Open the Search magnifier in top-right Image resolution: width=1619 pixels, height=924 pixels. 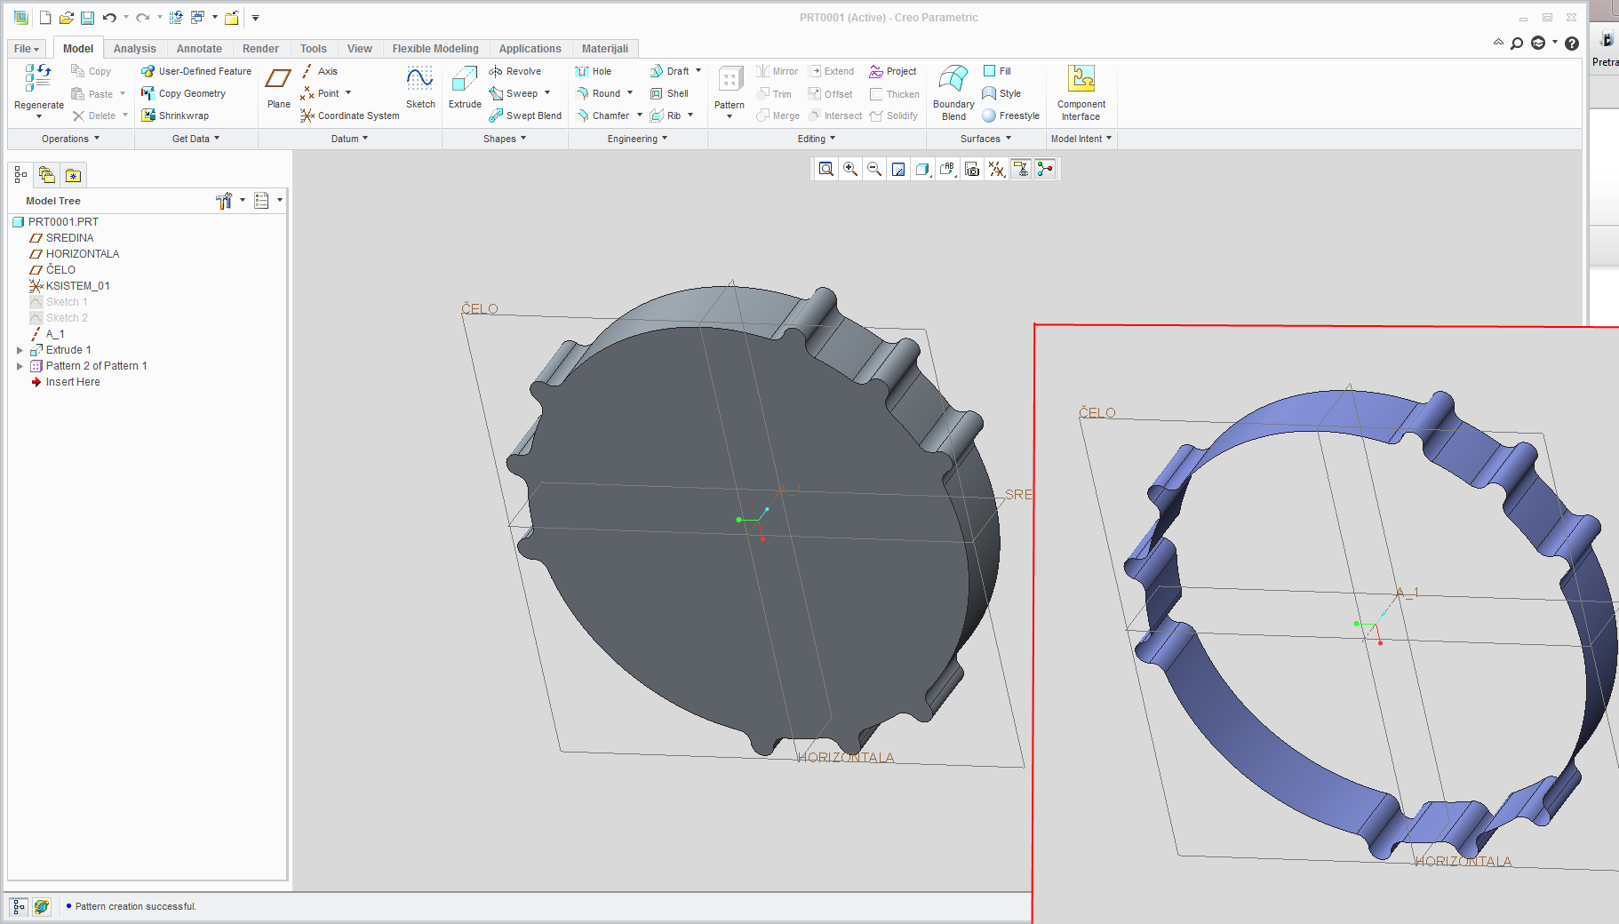(x=1517, y=43)
